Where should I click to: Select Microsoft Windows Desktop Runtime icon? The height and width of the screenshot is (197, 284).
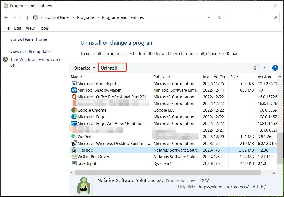pos(74,144)
